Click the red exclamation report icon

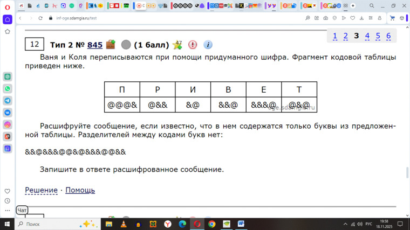[x=193, y=45]
